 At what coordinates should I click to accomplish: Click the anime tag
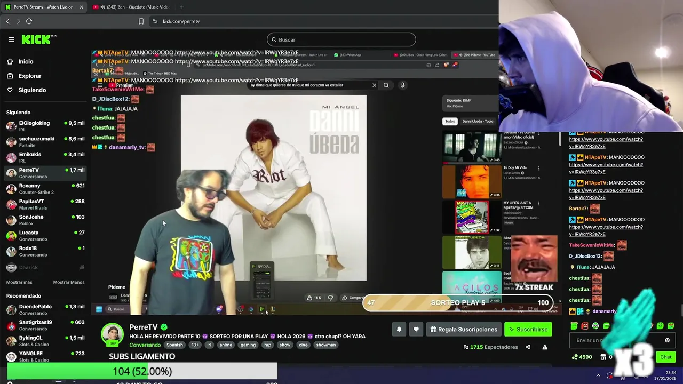(x=226, y=345)
